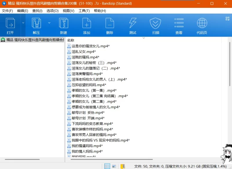
Task: Click the 名称 column header
Action: [x=70, y=40]
